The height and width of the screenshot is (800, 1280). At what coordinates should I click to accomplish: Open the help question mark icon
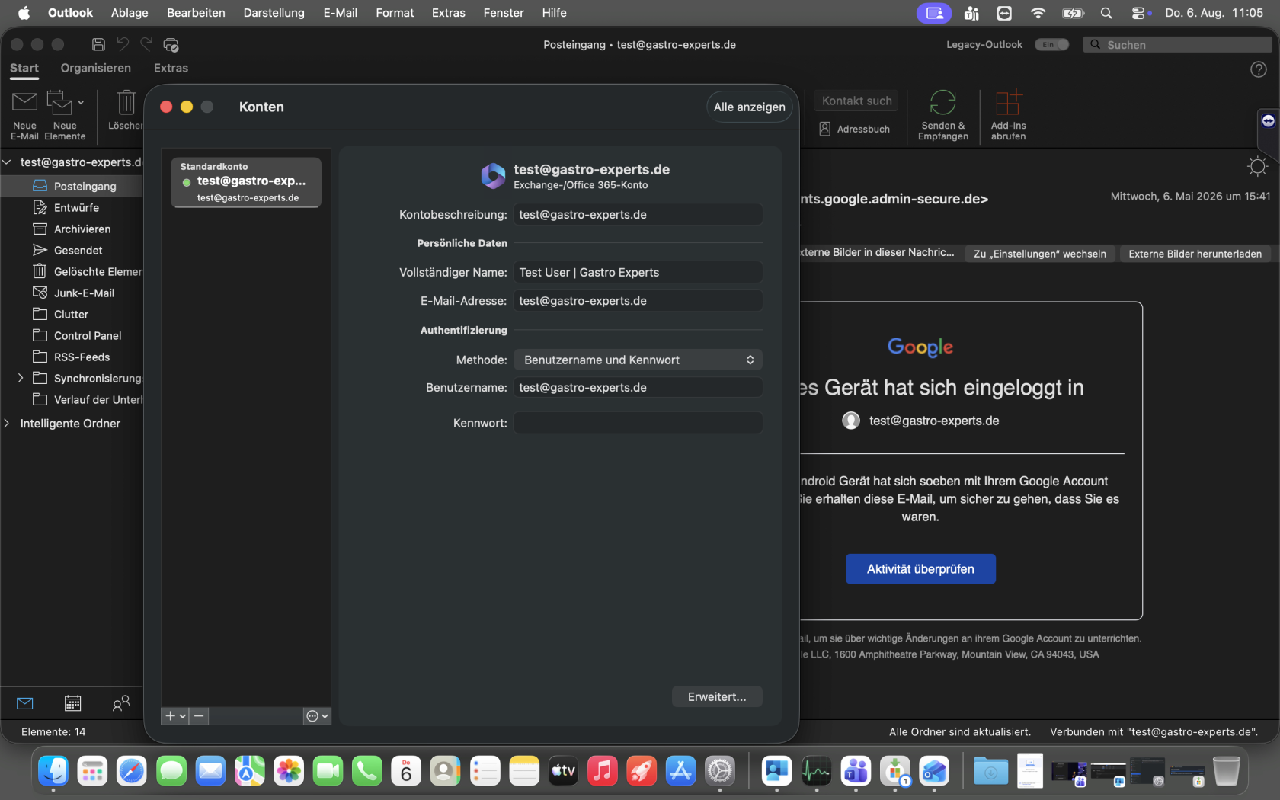[1259, 69]
